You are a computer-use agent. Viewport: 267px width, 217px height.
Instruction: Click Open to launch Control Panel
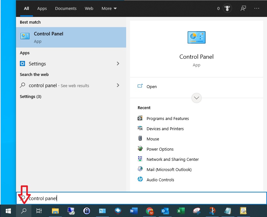tap(151, 86)
